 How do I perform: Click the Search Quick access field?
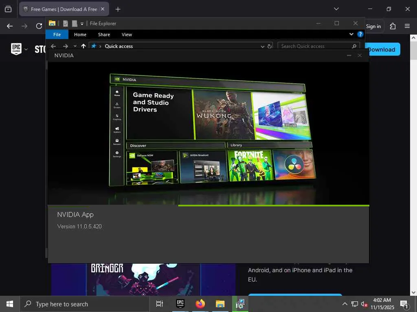click(314, 46)
